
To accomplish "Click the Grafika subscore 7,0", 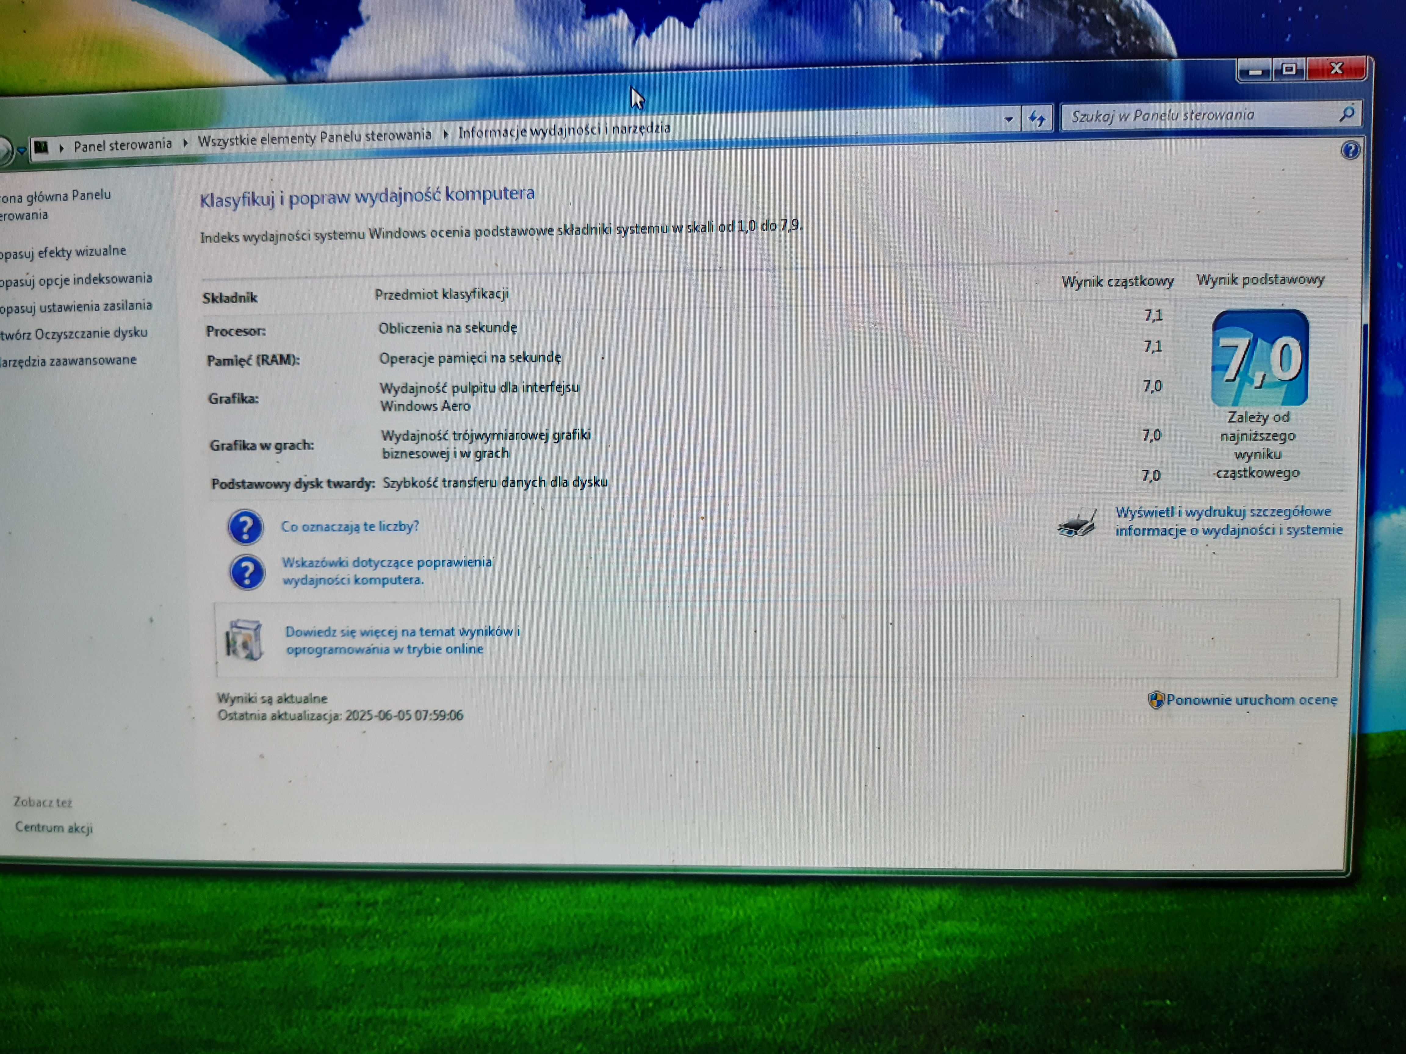I will tap(1152, 386).
